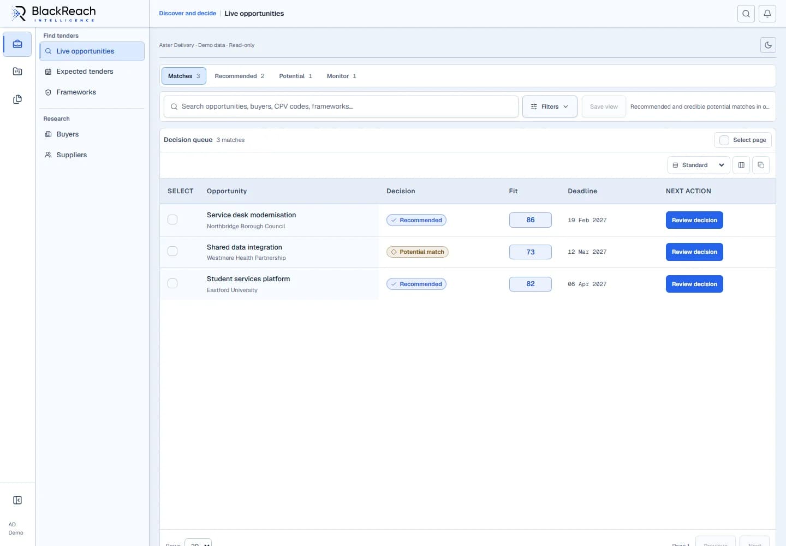Switch to the Matches tab
The image size is (786, 546).
point(184,76)
